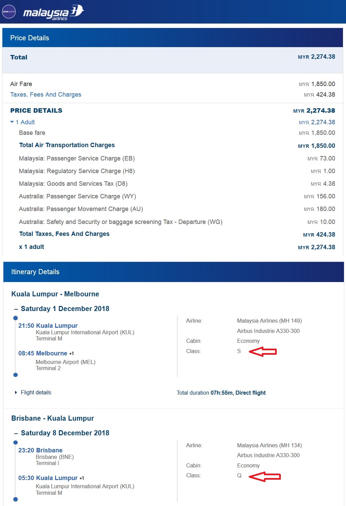Viewport: 346px width, 506px height.
Task: Click the Total MYR 2,274.38 amount
Action: [x=316, y=57]
